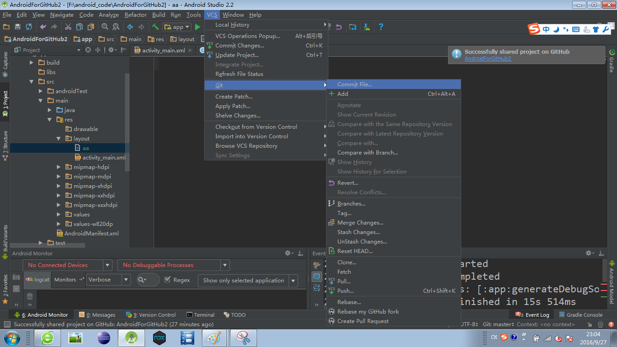Toggle the Regex checkbox in logcat
The height and width of the screenshot is (347, 617).
pos(168,280)
